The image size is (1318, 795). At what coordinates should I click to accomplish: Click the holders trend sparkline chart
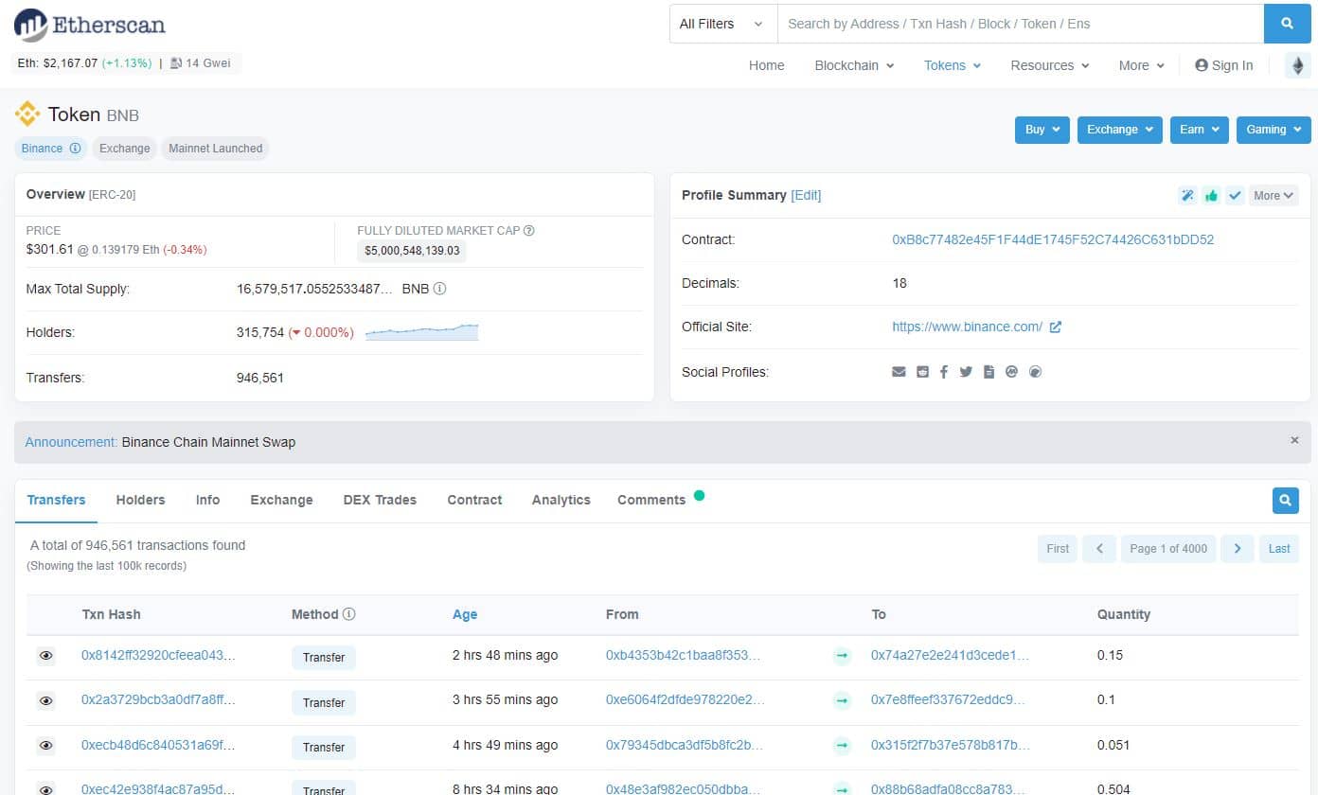tap(421, 331)
